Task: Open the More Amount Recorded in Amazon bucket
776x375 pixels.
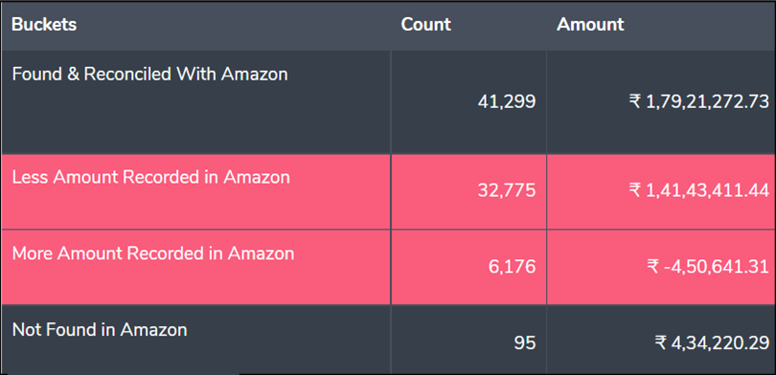Action: click(x=153, y=253)
